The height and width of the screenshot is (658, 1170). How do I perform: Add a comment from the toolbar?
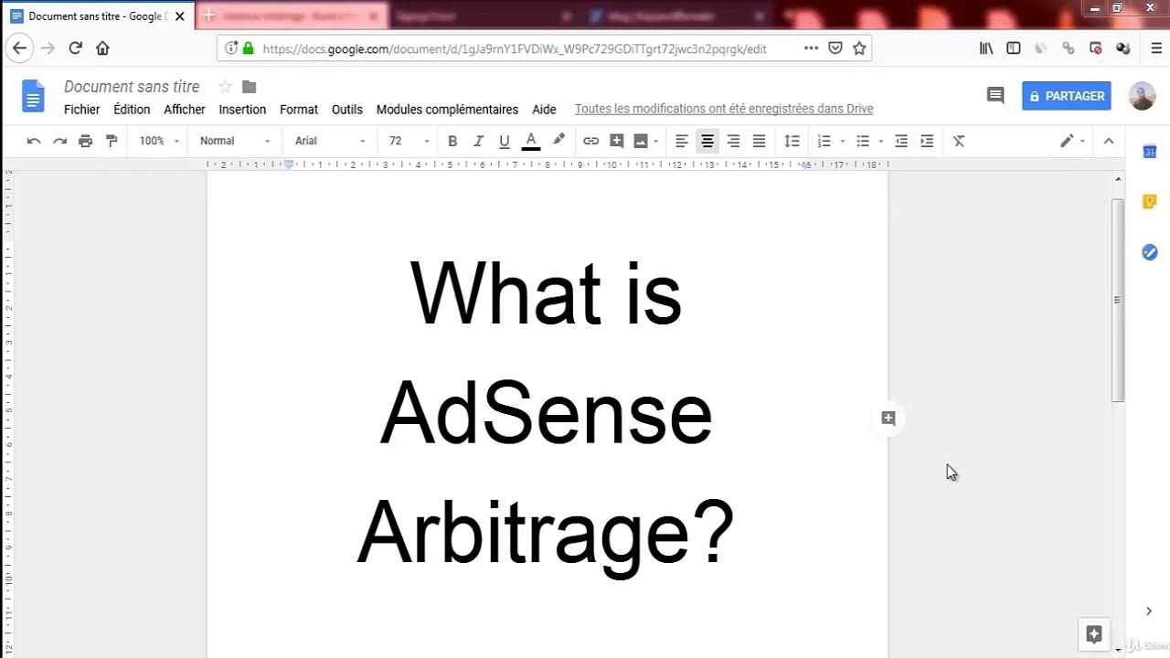pyautogui.click(x=616, y=141)
